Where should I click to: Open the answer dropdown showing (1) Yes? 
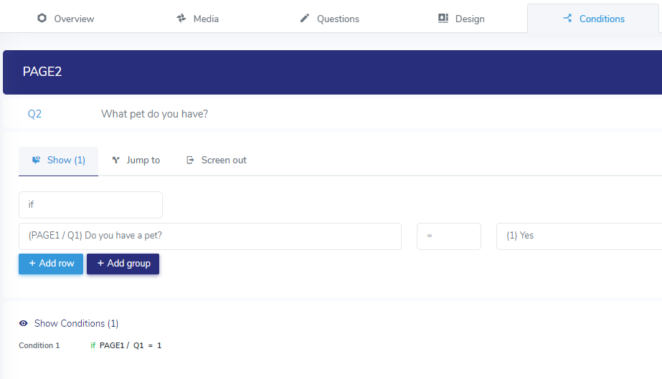tap(580, 236)
